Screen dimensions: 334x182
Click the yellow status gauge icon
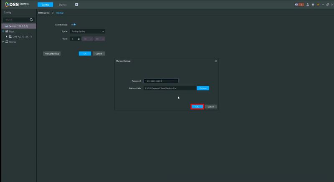(x=318, y=5)
